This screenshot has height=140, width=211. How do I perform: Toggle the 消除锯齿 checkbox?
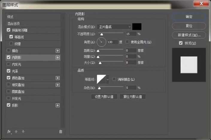[114, 79]
